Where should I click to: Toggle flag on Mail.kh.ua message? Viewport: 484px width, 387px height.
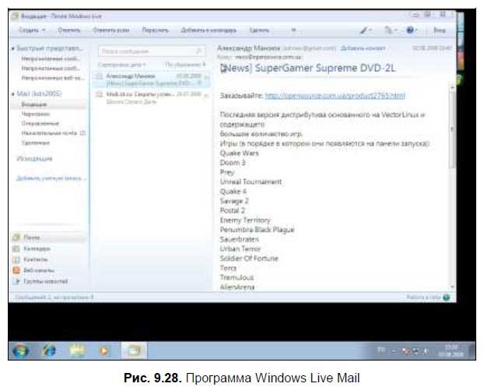(206, 96)
